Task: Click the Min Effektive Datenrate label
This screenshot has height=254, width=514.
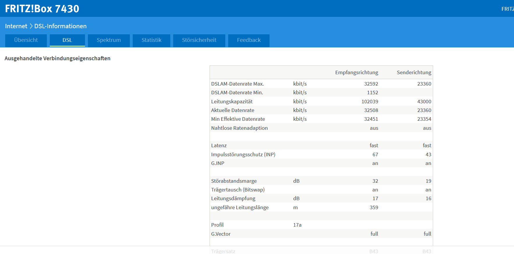Action: 238,119
